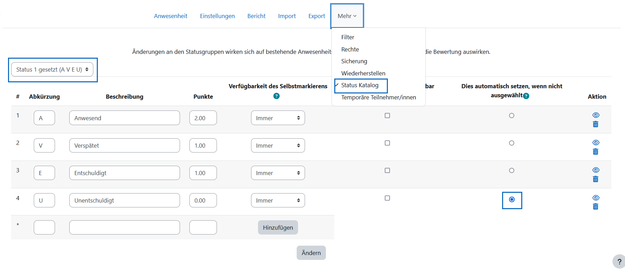Delete the Verspätet status row
Image resolution: width=625 pixels, height=271 pixels.
[x=596, y=152]
